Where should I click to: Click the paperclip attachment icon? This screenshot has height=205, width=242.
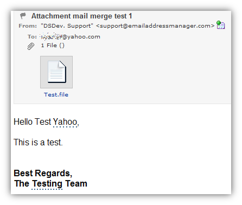click(31, 46)
